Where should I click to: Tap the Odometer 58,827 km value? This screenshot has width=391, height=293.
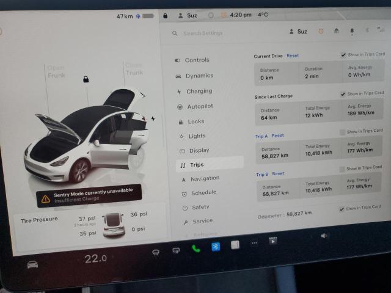click(299, 214)
